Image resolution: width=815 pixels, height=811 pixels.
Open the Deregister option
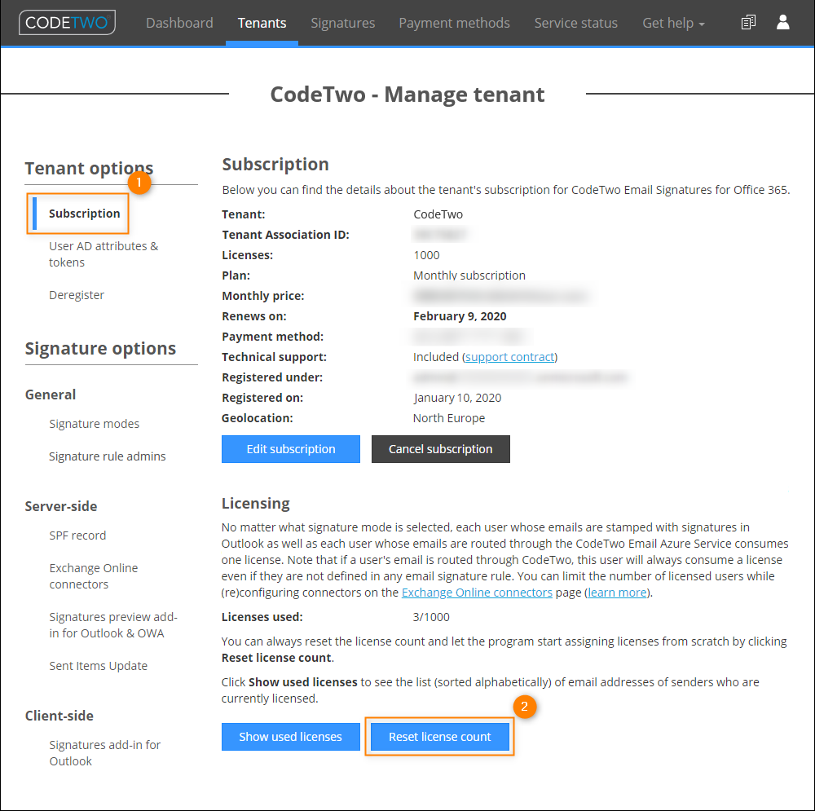77,295
